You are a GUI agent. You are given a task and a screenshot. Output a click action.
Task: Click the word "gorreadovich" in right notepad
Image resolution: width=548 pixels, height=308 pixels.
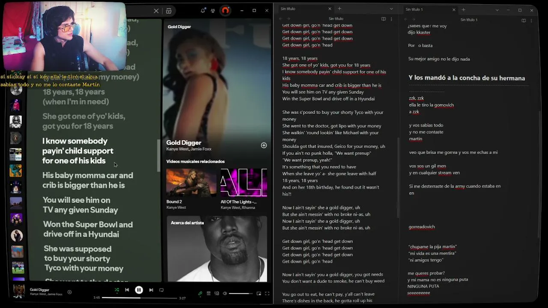422,227
